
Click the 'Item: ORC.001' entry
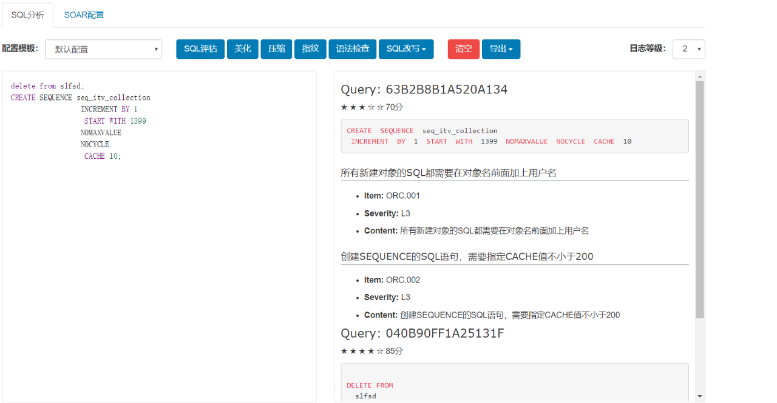(392, 196)
